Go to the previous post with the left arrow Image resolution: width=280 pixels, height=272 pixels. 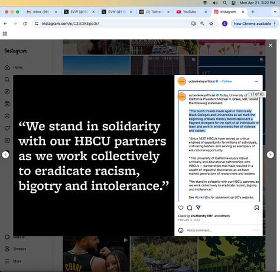point(5,155)
